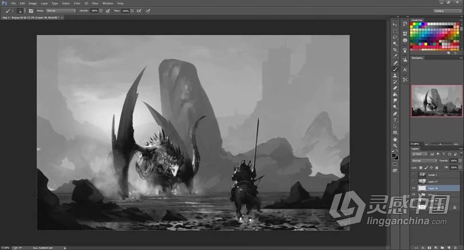The image size is (464, 250).
Task: Click the layer Opacity value field
Action: (x=454, y=160)
